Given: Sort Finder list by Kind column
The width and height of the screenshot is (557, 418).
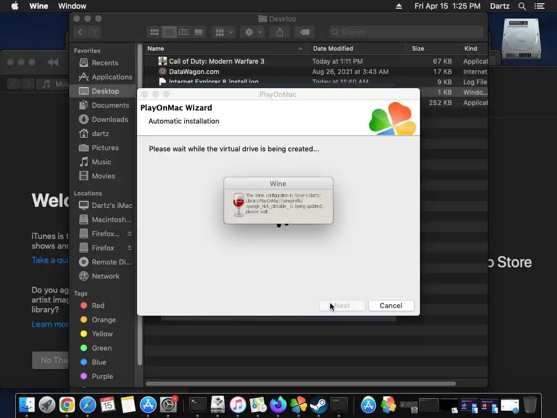Looking at the screenshot, I should pyautogui.click(x=473, y=48).
